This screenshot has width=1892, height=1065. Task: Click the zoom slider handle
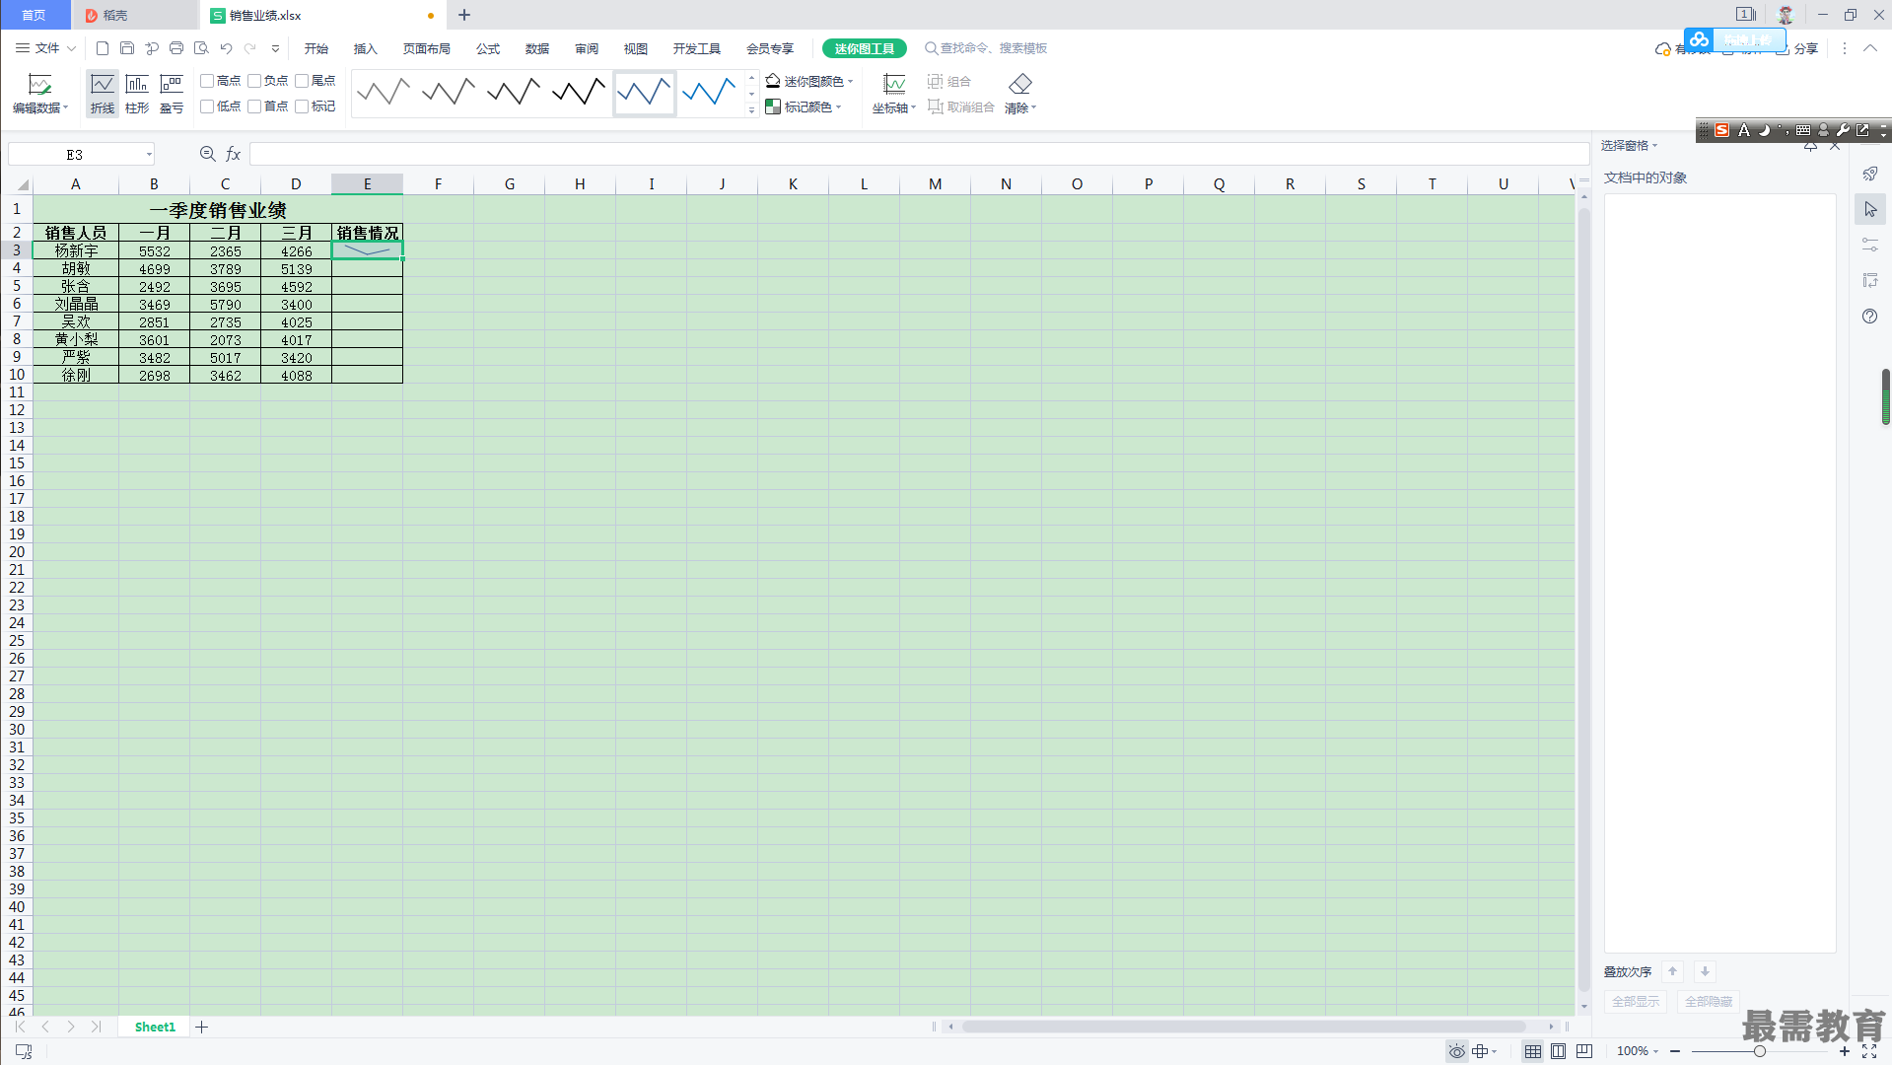(x=1760, y=1051)
